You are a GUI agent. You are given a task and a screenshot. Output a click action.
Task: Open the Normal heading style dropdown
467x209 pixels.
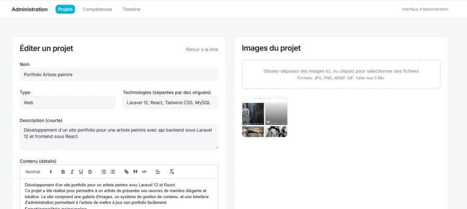pyautogui.click(x=38, y=171)
